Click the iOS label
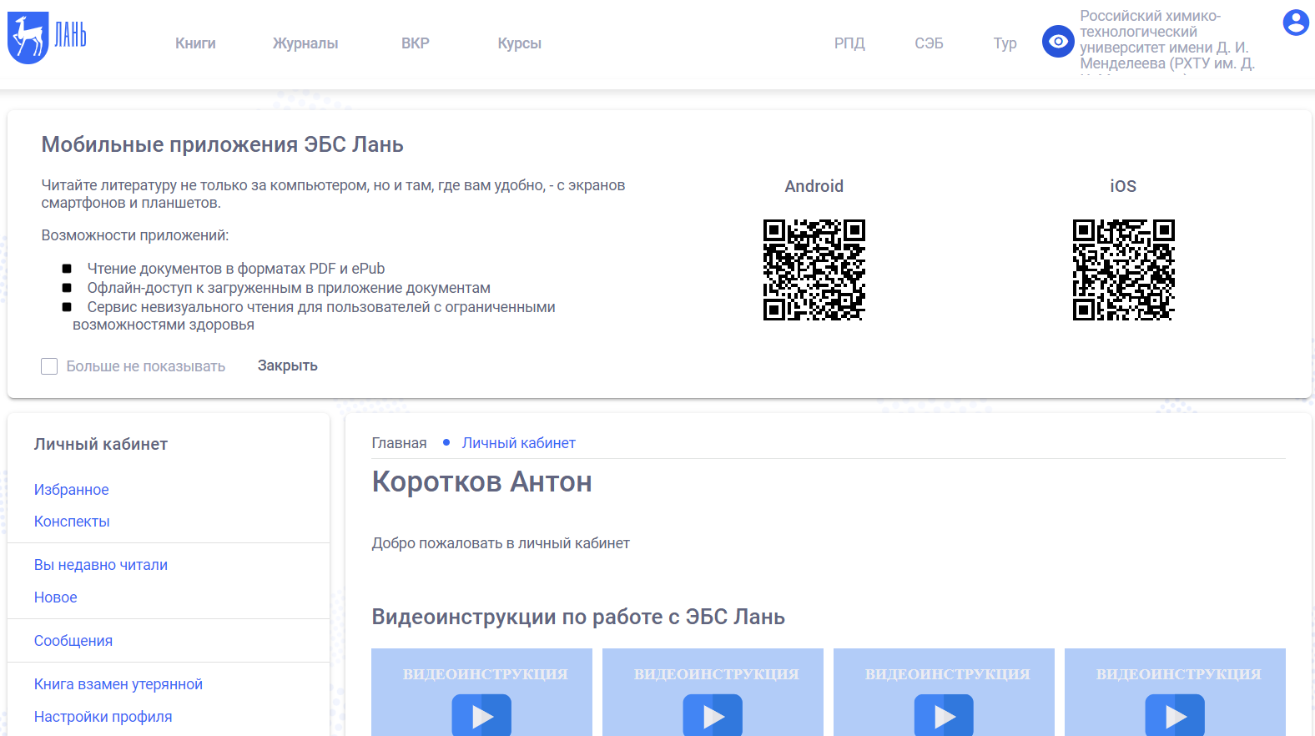Viewport: 1315px width, 736px height. coord(1123,186)
